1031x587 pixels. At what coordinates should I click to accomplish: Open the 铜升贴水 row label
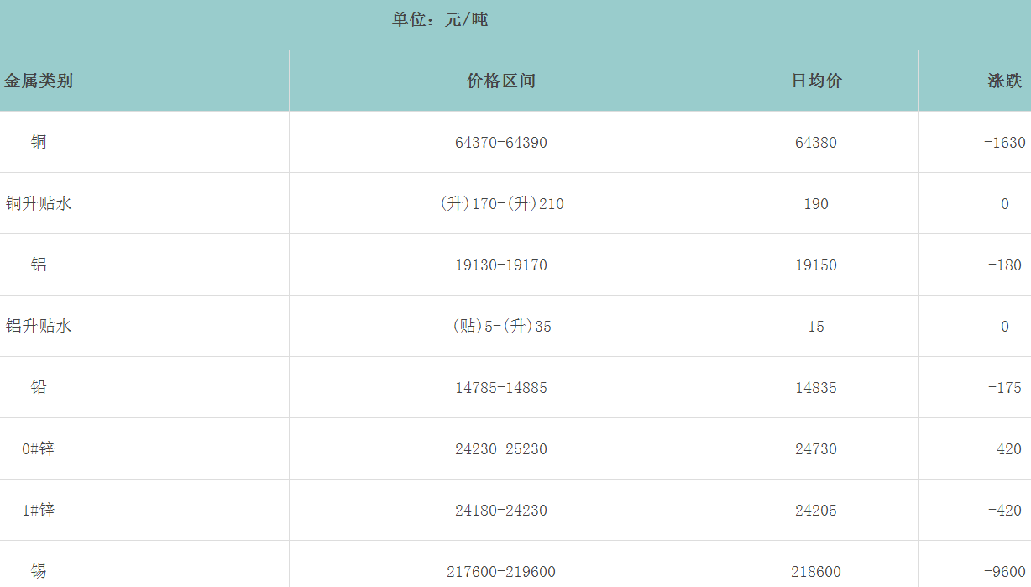coord(39,204)
